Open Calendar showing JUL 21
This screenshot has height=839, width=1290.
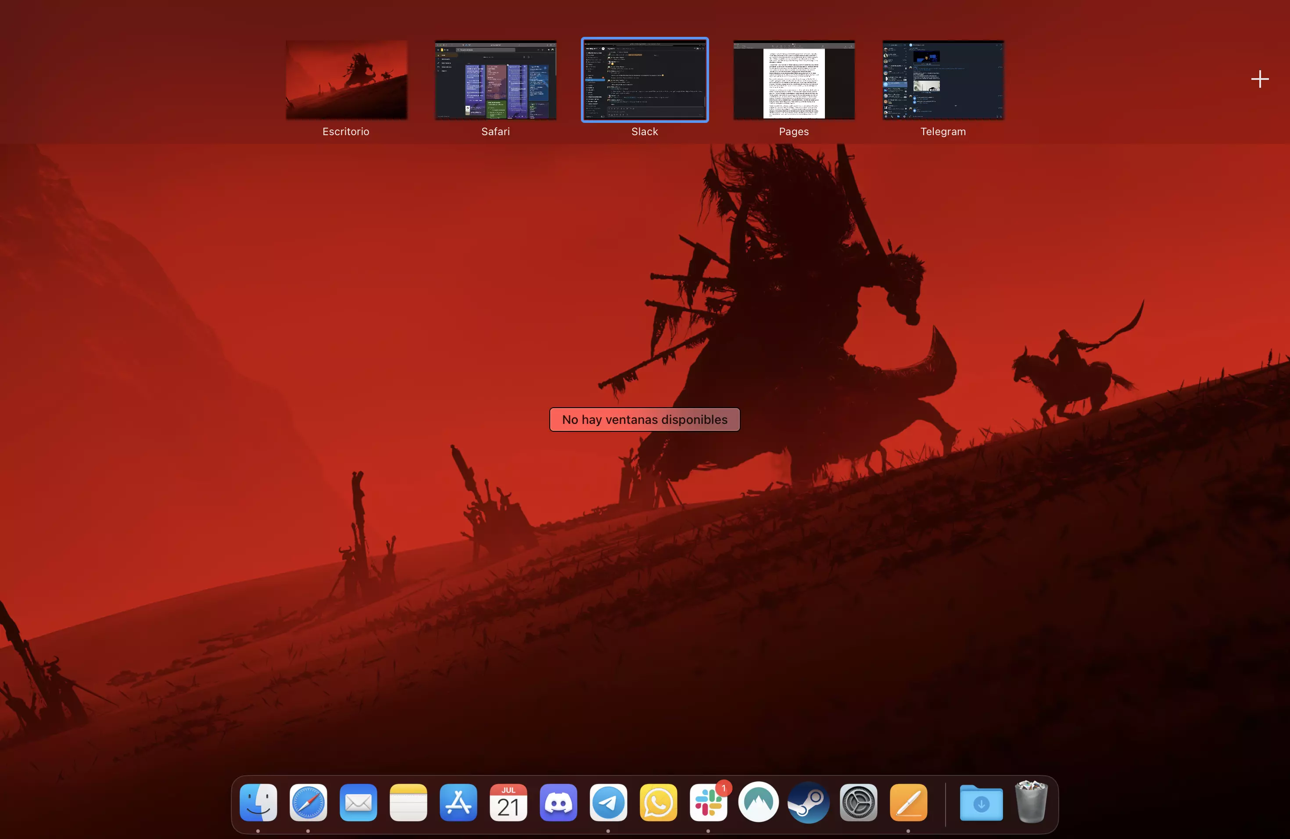(x=509, y=802)
